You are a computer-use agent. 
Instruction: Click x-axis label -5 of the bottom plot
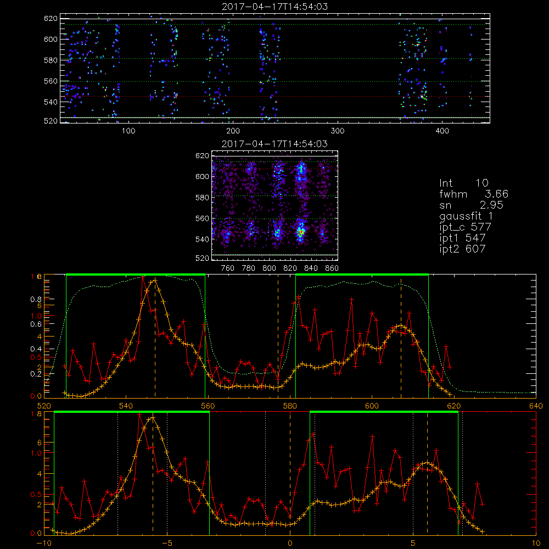tap(167, 544)
